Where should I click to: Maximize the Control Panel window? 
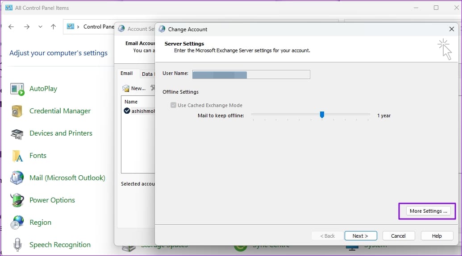coord(436,8)
